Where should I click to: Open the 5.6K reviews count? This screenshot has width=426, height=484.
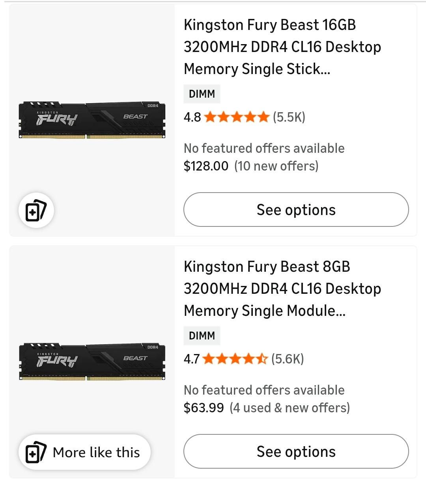288,359
